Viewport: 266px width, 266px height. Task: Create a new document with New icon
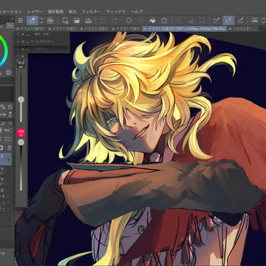65,21
